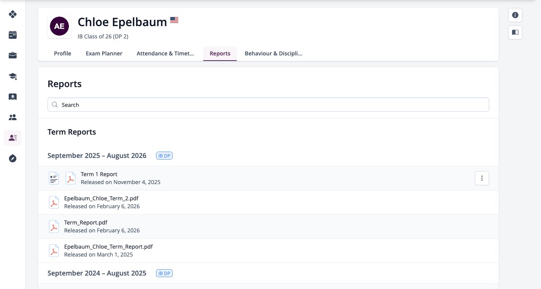Select the people group sidebar icon

(x=13, y=117)
